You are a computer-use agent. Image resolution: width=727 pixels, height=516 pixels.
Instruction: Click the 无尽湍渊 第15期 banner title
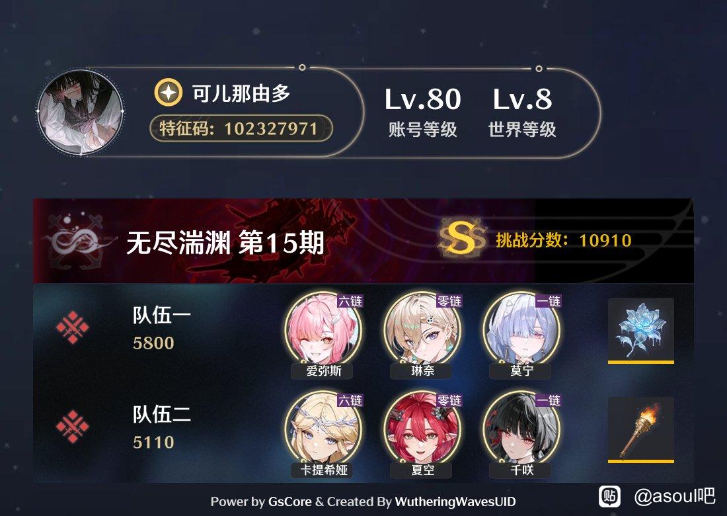click(225, 243)
